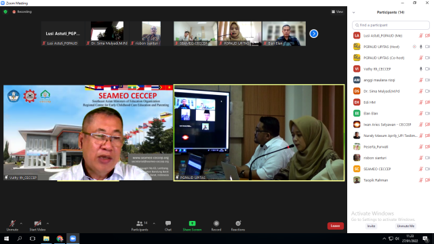Collapse the Participants panel chevron
Screen dimensions: 434x244
tap(353, 12)
